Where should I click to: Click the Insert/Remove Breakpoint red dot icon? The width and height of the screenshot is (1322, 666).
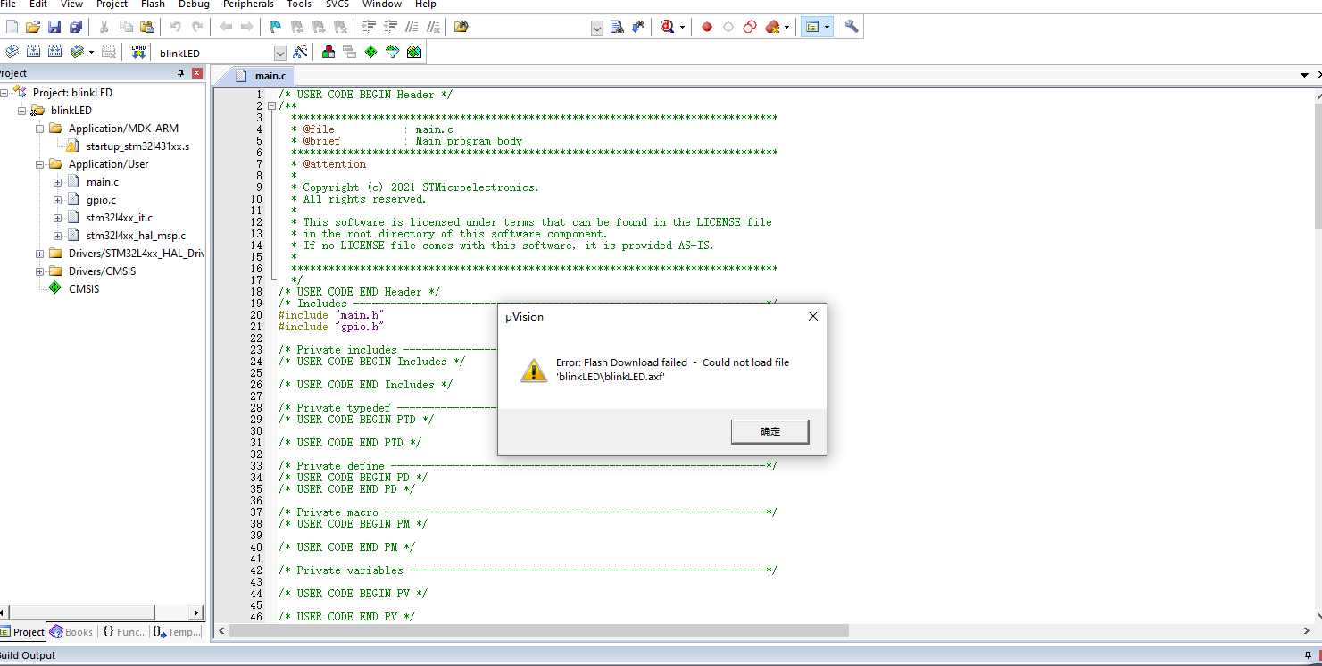pos(706,28)
